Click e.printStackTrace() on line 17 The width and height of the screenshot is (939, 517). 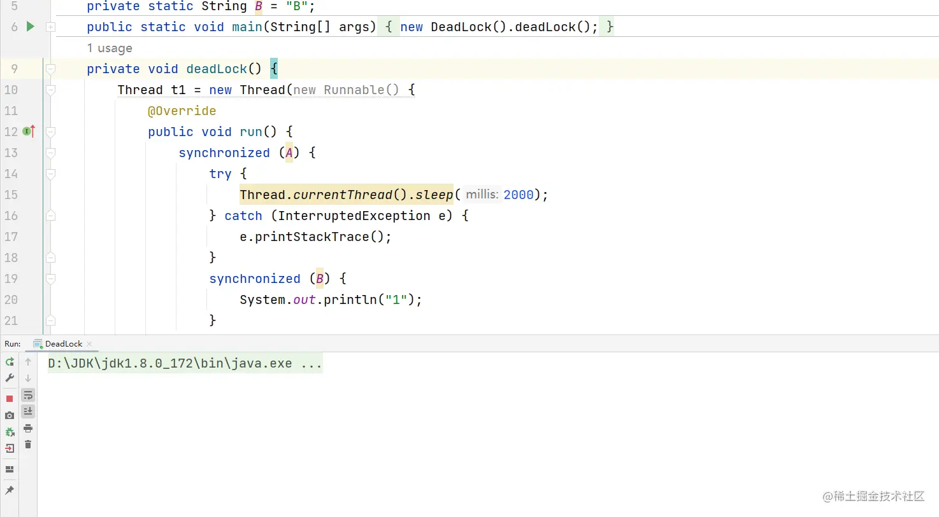click(315, 237)
